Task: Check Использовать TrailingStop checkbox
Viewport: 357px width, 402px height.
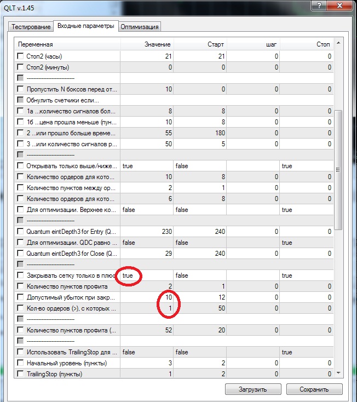Action: coord(20,352)
